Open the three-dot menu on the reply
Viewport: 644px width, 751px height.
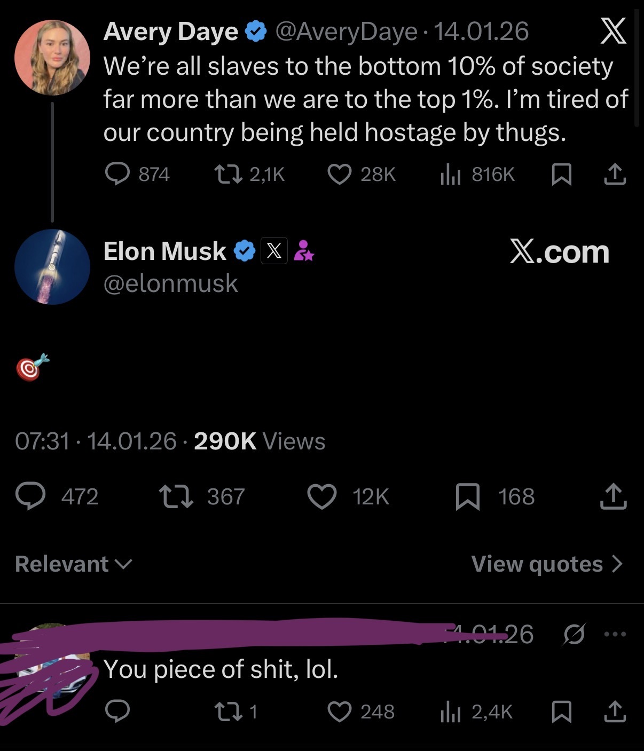point(615,634)
